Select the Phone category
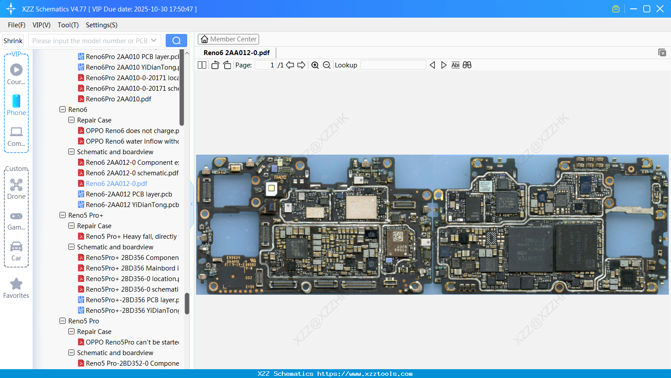 pyautogui.click(x=16, y=105)
